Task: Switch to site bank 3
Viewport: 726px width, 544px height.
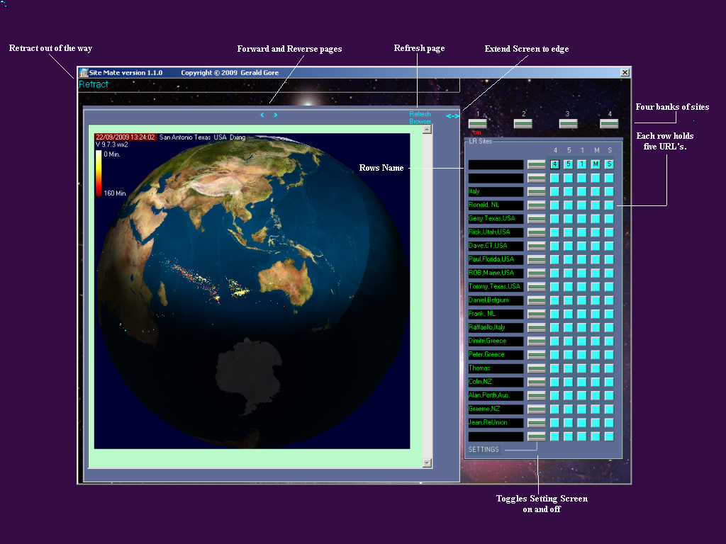Action: 568,123
